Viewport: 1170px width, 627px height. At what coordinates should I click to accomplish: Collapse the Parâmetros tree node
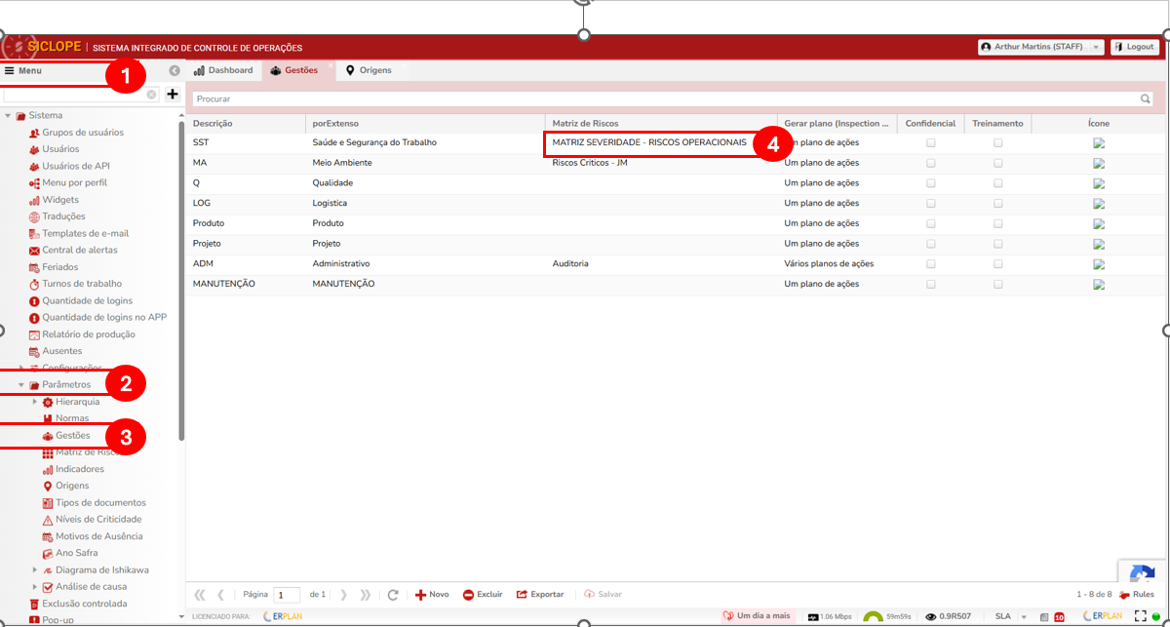[21, 385]
